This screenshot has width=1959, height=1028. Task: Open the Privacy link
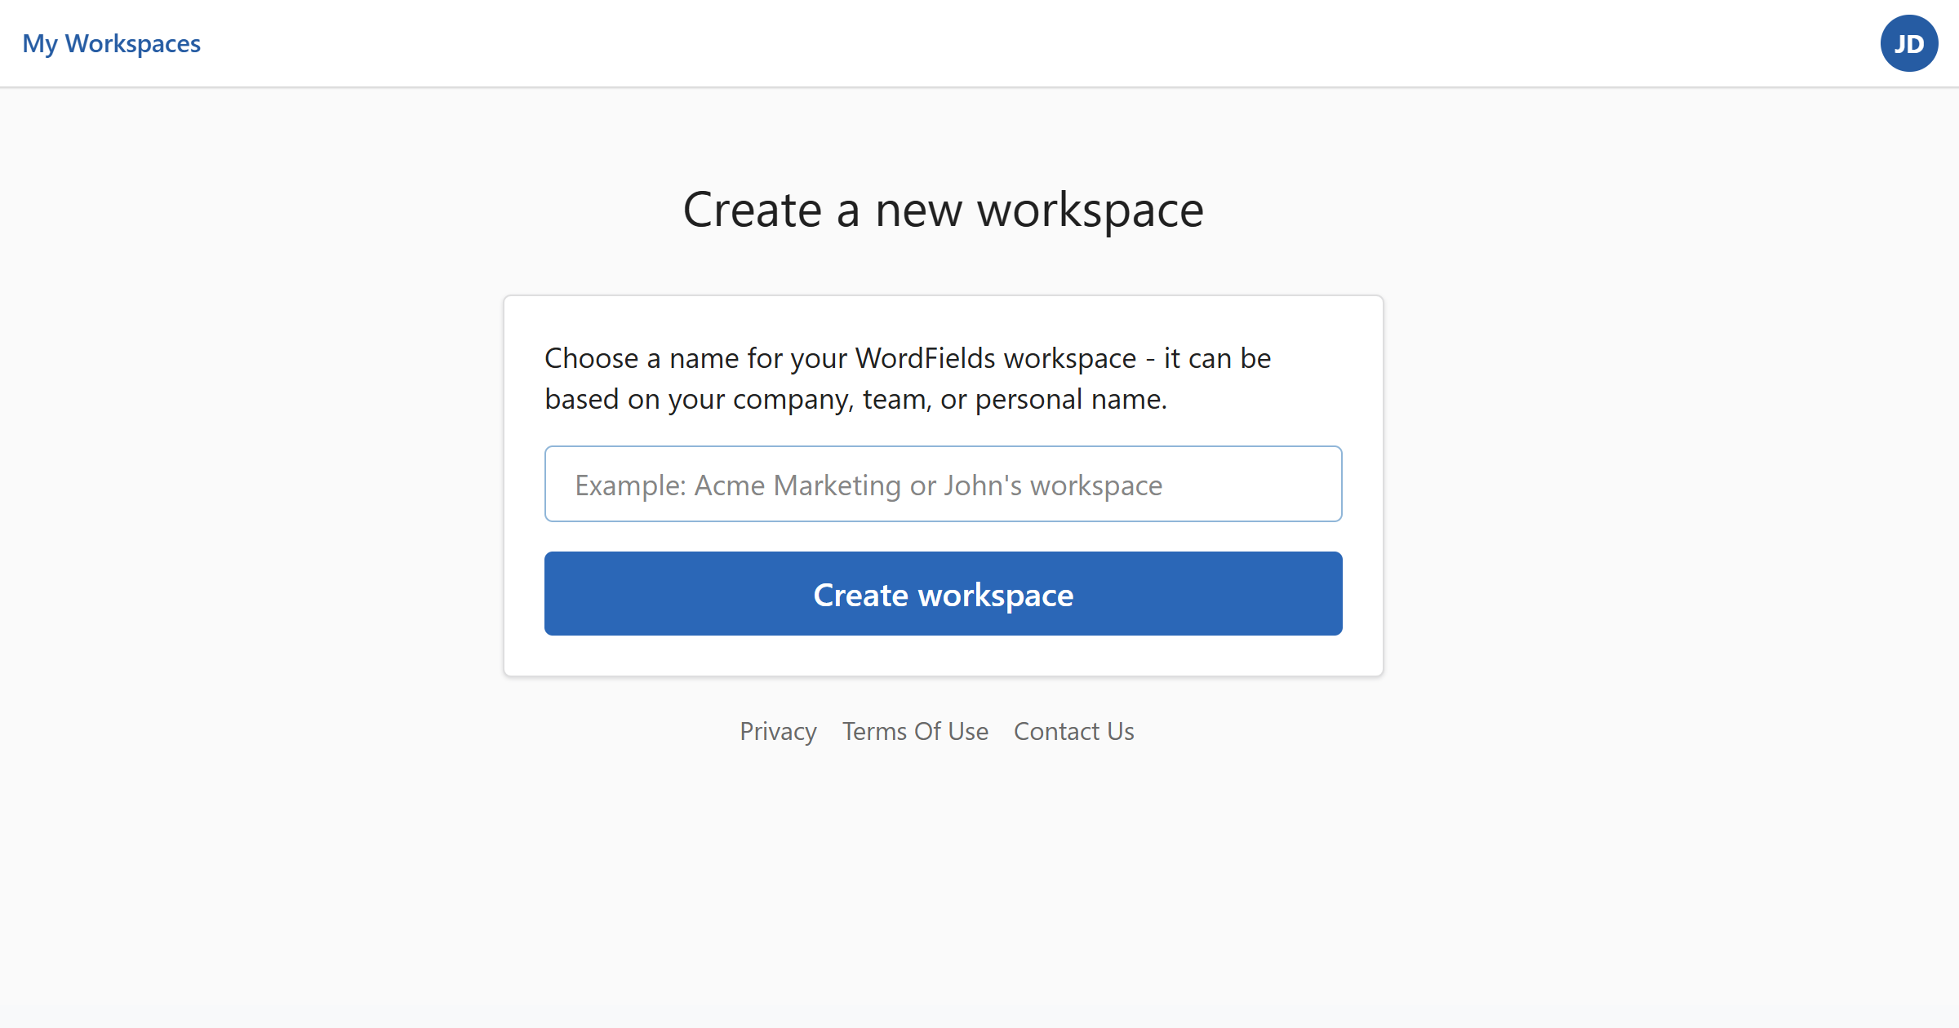[778, 731]
